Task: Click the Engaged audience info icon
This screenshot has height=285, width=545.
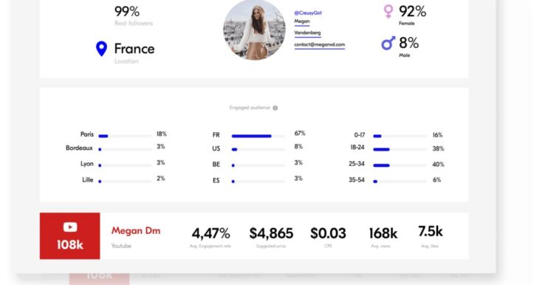Action: [275, 108]
